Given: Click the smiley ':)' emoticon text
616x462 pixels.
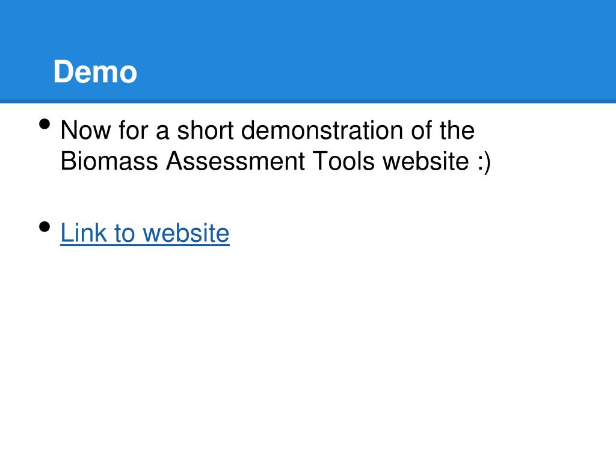Looking at the screenshot, I should pyautogui.click(x=484, y=161).
